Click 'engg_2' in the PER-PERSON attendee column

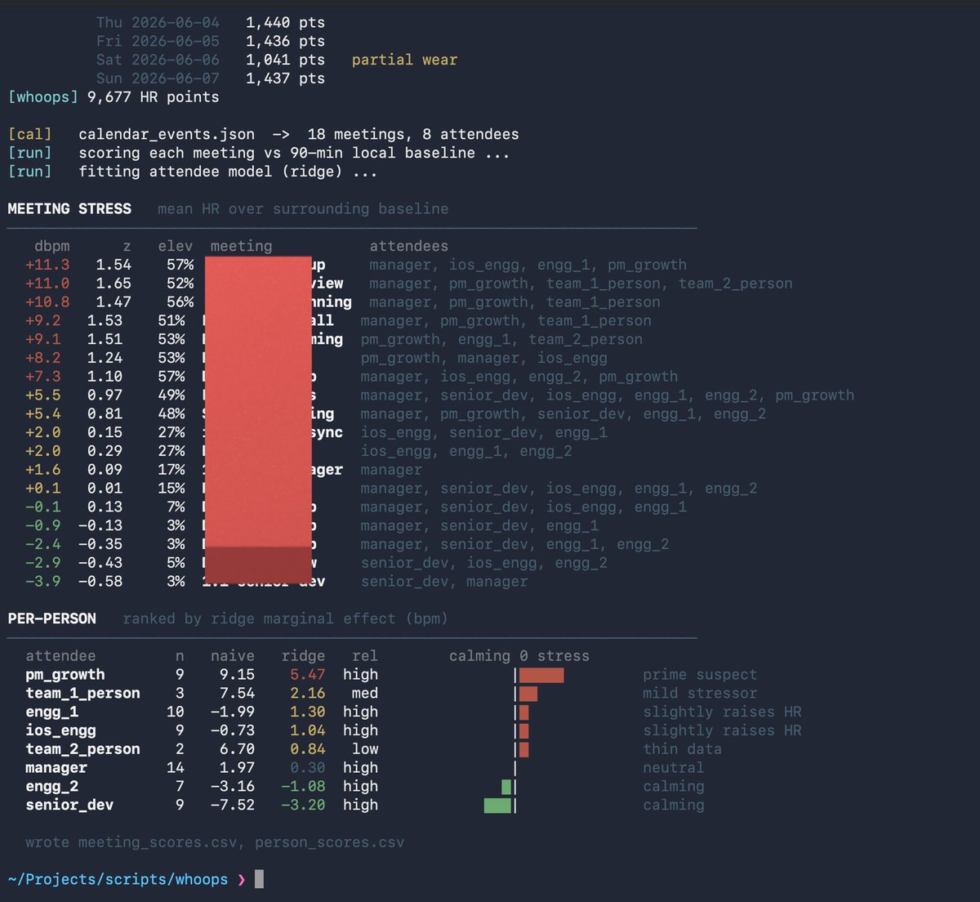click(x=52, y=787)
